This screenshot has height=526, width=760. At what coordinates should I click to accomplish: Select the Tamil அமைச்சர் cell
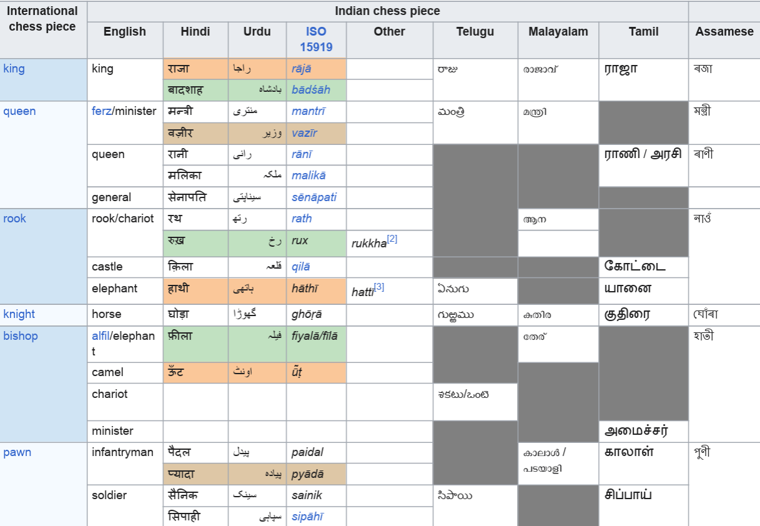click(x=644, y=432)
